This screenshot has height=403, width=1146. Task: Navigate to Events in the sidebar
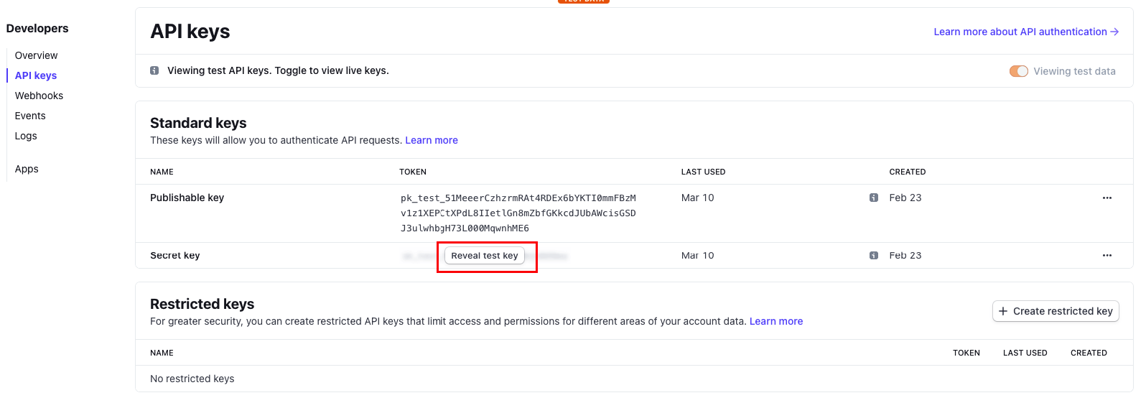(30, 116)
